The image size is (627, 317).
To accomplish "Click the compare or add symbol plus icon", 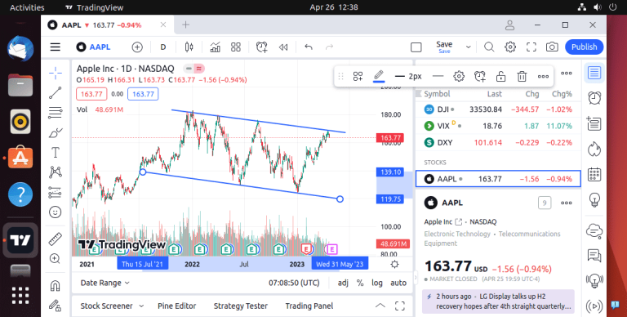I will pyautogui.click(x=137, y=47).
